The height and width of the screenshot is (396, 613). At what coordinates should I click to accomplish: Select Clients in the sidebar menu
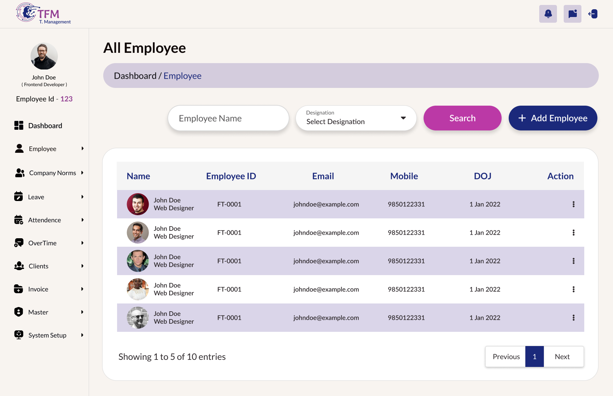point(38,266)
